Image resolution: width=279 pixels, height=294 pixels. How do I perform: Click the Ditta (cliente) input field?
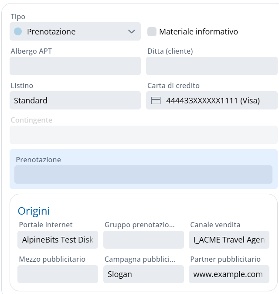pyautogui.click(x=212, y=66)
